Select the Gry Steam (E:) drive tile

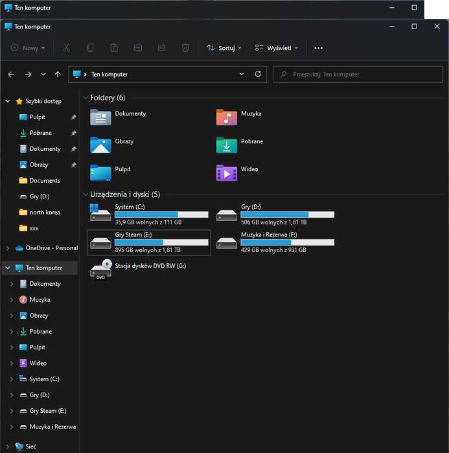[x=149, y=242]
